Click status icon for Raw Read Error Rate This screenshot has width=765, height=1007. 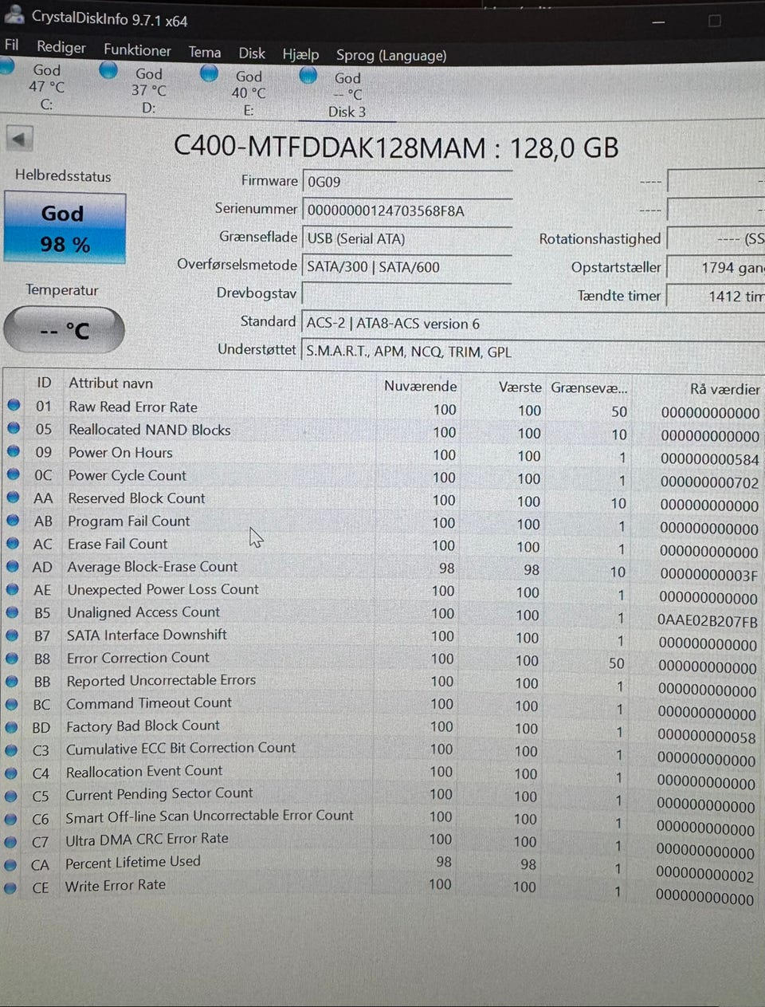[x=14, y=405]
